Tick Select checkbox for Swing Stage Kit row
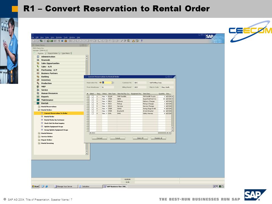This screenshot has height=204, width=272. pyautogui.click(x=93, y=109)
